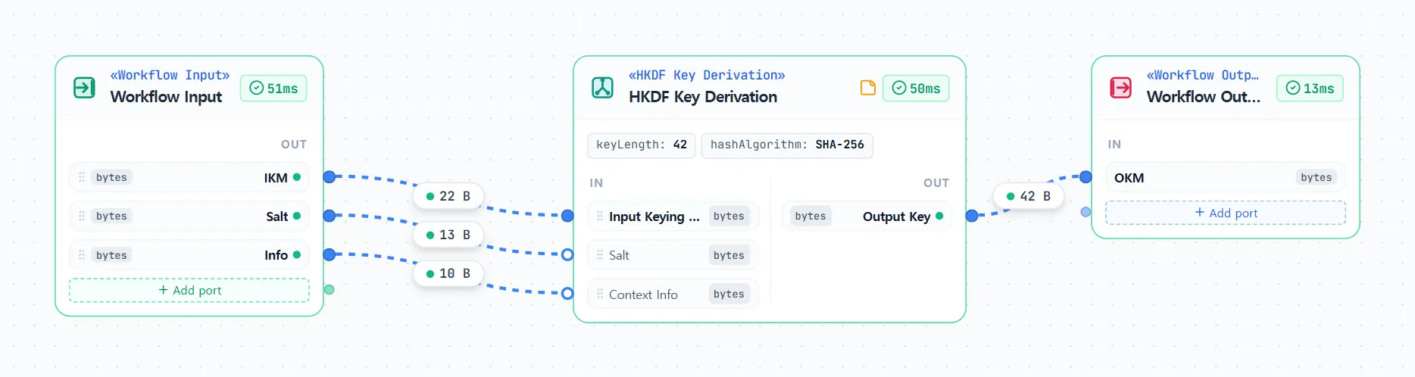Click the HKDF Key Derivation node title
Image resolution: width=1415 pixels, height=377 pixels.
(703, 97)
